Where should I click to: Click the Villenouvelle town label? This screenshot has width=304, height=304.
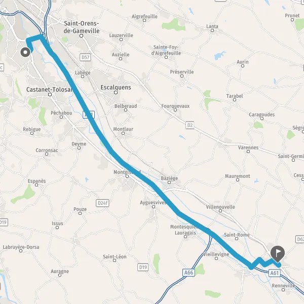220,207
